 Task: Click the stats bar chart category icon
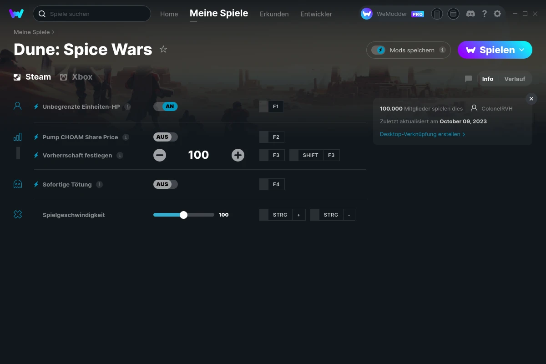coord(18,137)
